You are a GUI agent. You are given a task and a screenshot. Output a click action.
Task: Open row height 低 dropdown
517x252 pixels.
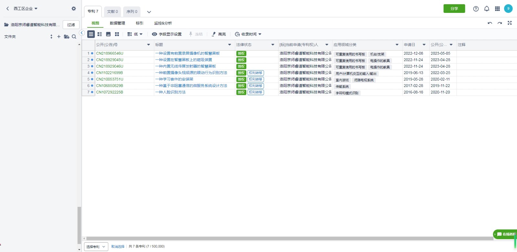coord(135,34)
